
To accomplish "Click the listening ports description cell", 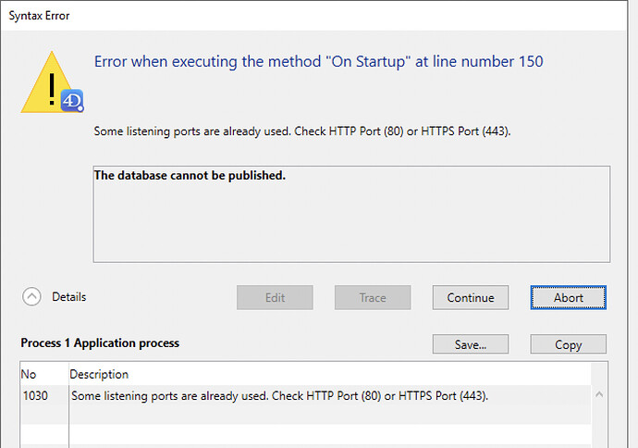I will coord(279,396).
